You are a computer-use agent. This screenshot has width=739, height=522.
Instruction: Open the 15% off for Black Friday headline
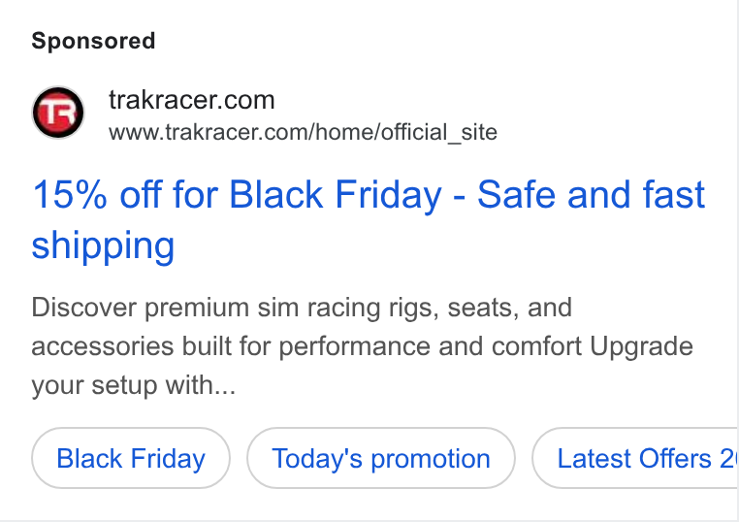369,219
